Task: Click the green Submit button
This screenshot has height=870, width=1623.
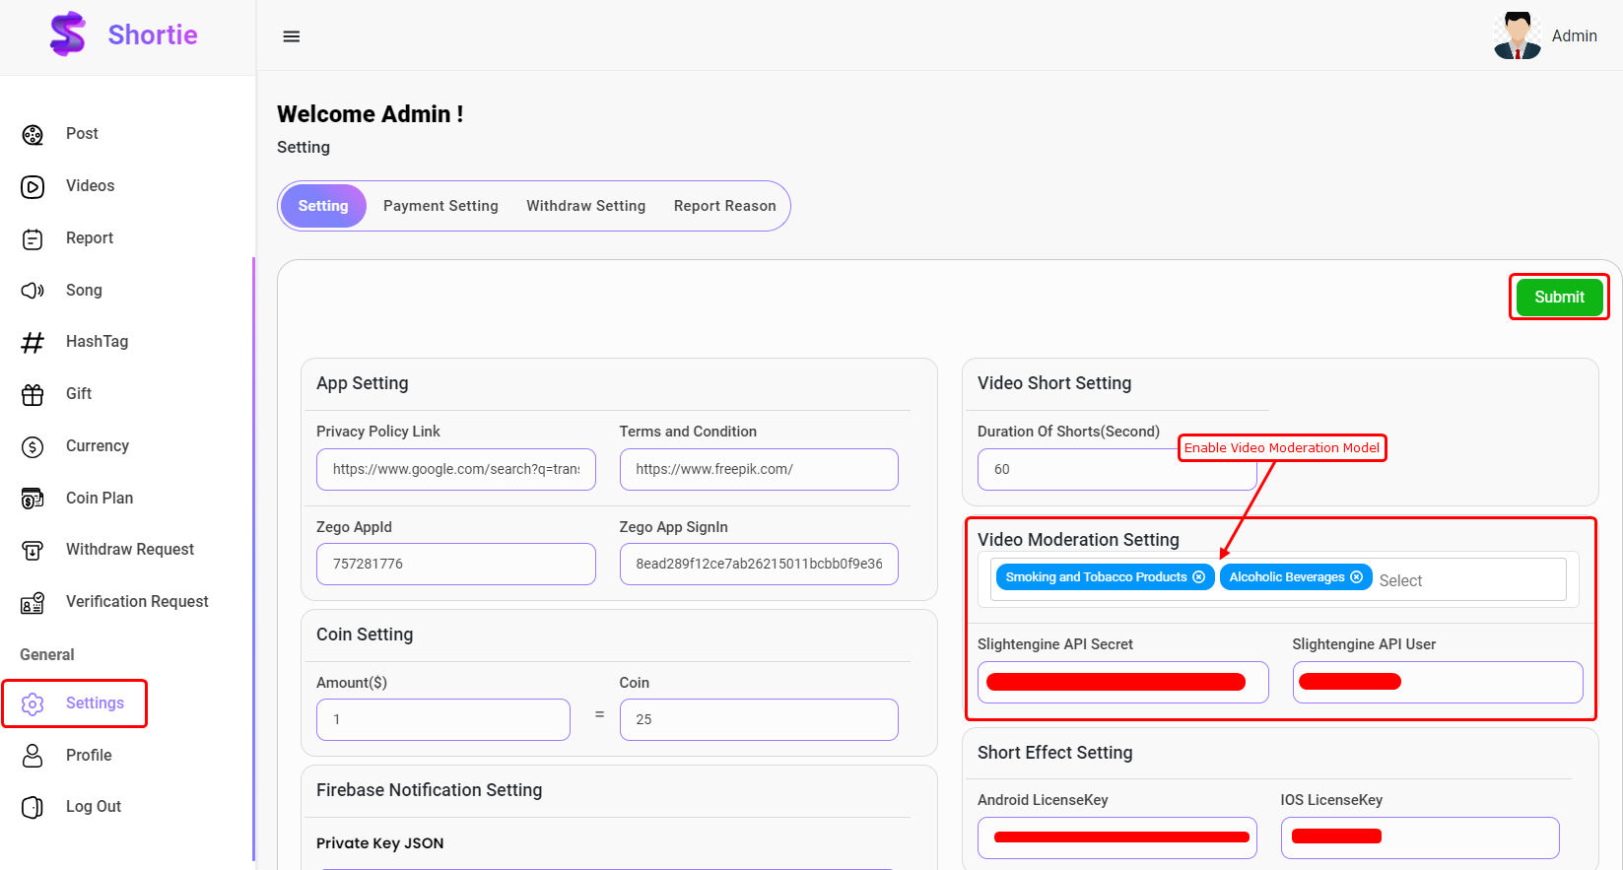Action: click(x=1559, y=298)
